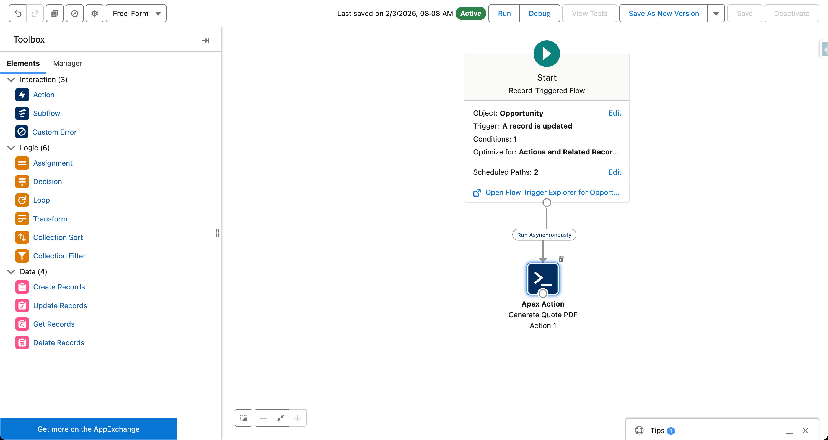Image resolution: width=828 pixels, height=440 pixels.
Task: Redo the last change
Action: click(x=35, y=13)
